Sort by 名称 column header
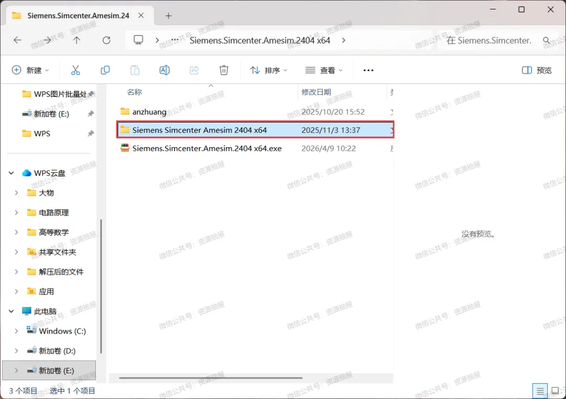This screenshot has height=399, width=566. point(134,92)
